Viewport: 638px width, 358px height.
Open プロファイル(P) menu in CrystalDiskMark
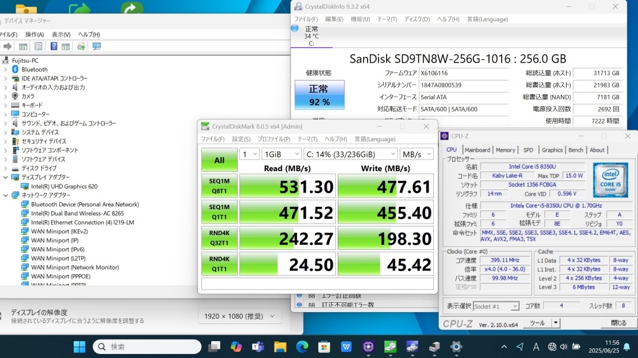[274, 139]
